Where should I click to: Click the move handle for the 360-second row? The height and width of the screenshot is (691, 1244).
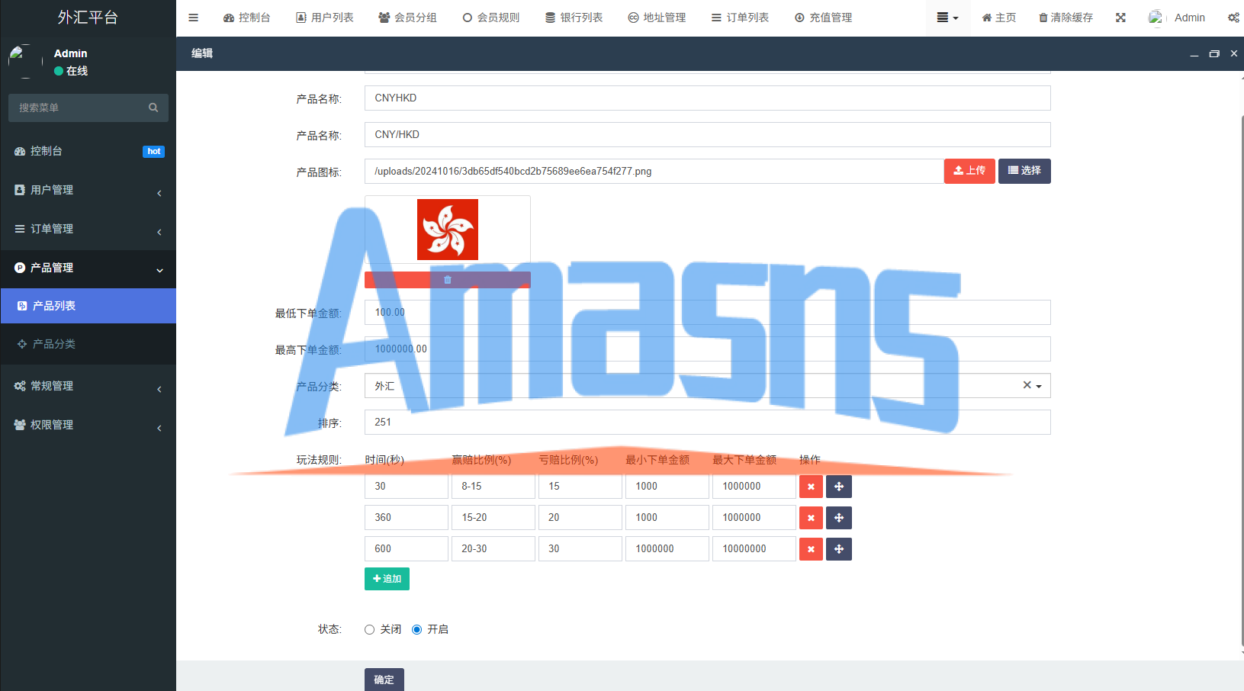click(839, 518)
